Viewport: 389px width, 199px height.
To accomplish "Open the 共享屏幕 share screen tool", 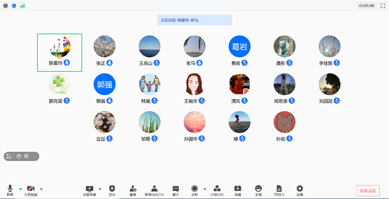I will point(89,190).
